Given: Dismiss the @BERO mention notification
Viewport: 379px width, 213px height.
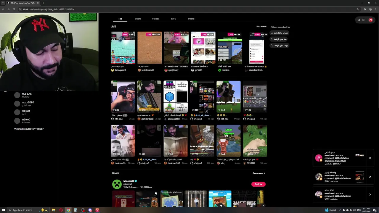Looking at the screenshot, I should tap(370, 158).
